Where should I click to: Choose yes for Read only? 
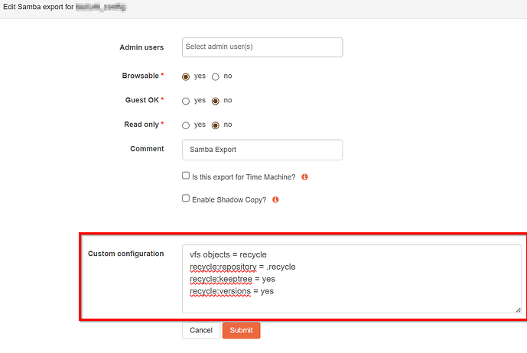pyautogui.click(x=186, y=125)
